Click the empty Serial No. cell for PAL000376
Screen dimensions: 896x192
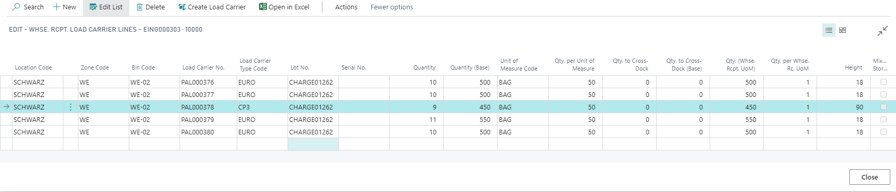tap(364, 82)
